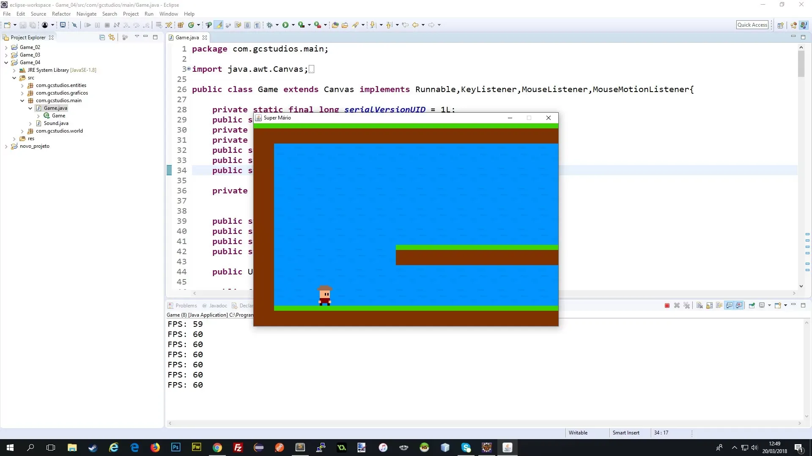The width and height of the screenshot is (812, 456).
Task: Open the Source menu
Action: [38, 14]
